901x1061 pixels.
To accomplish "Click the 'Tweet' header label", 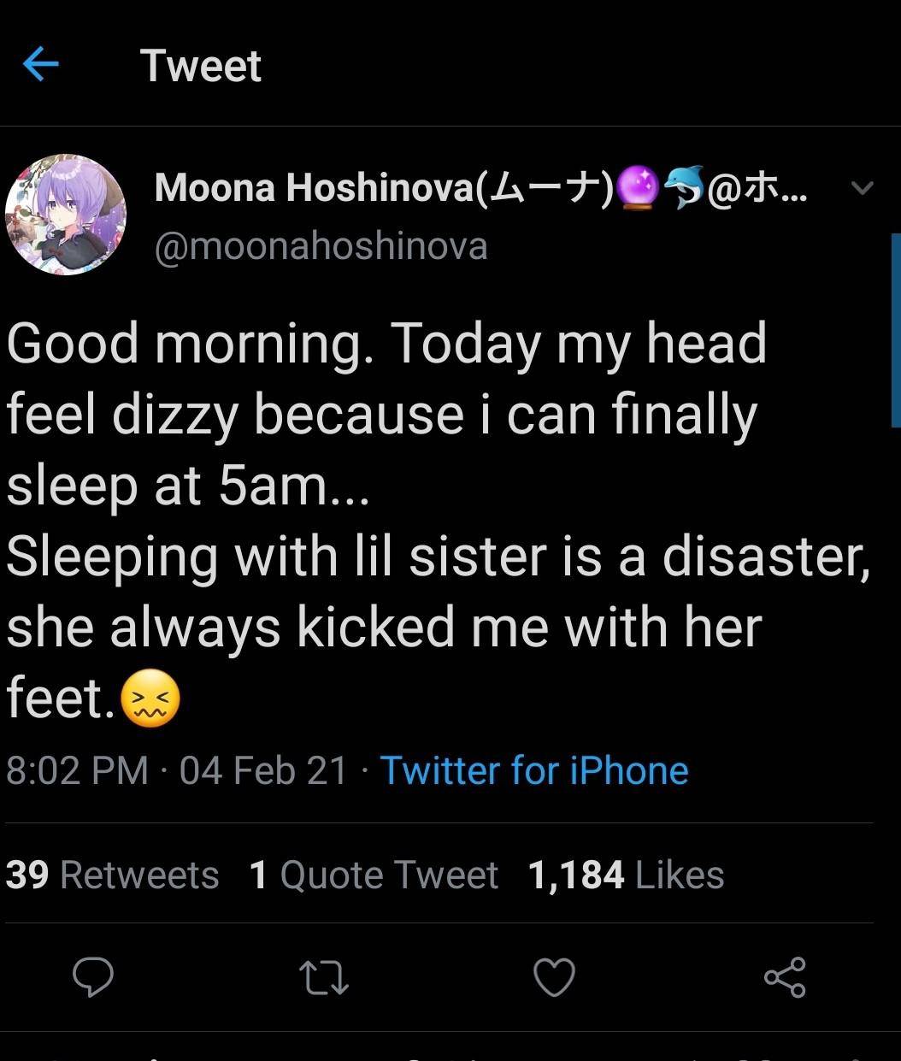I will click(x=202, y=65).
